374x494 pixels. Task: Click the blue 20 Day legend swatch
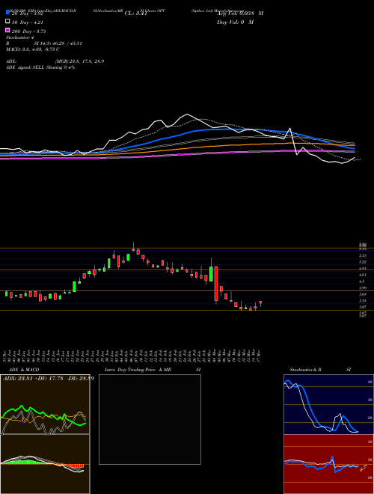tap(7, 12)
